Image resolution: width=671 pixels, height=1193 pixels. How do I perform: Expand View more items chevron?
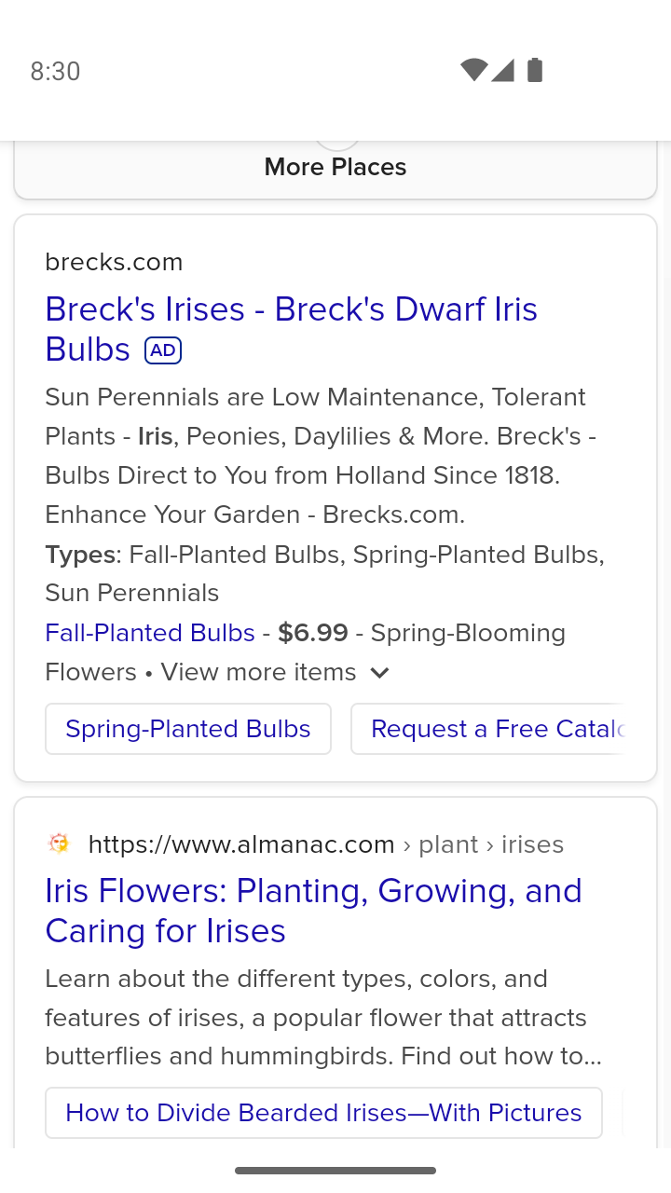379,673
